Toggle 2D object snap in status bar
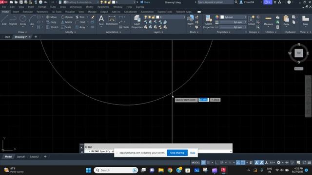This screenshot has height=175, width=312. click(243, 162)
